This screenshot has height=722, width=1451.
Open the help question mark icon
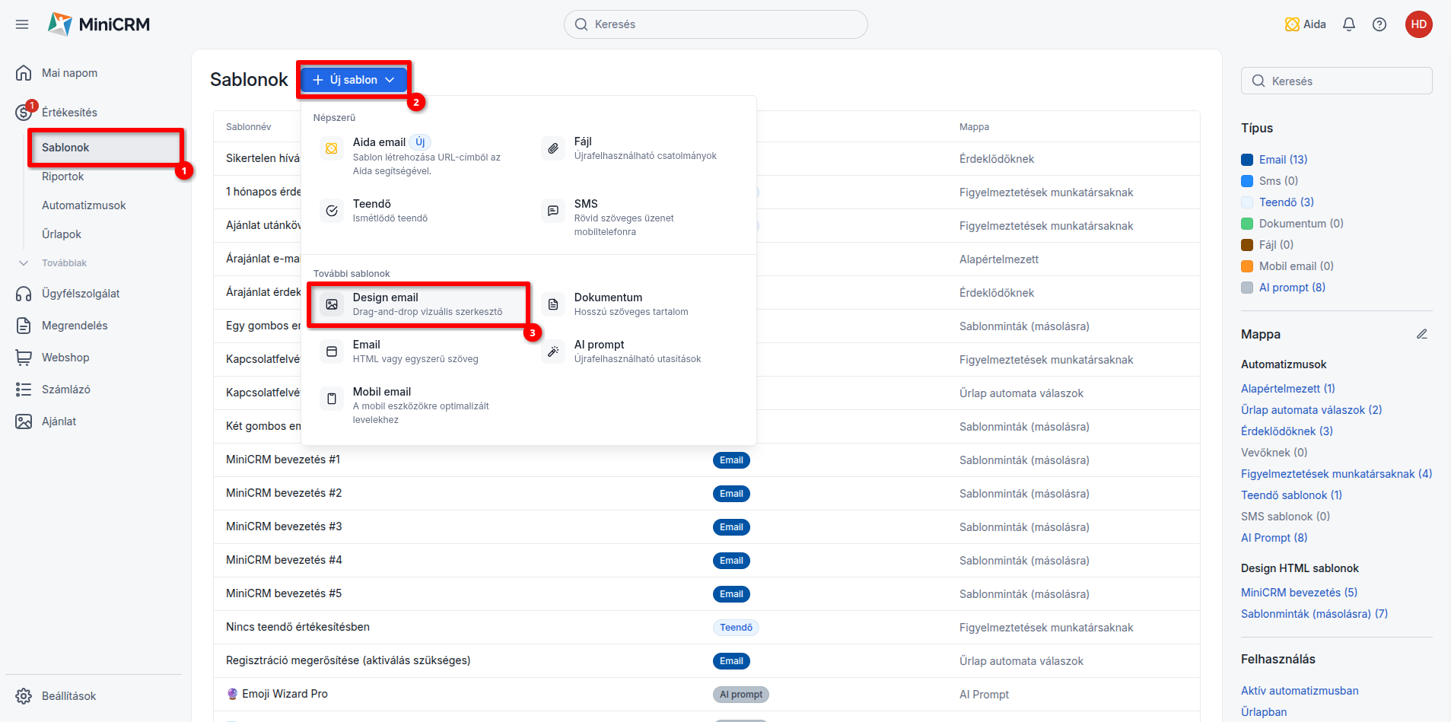click(1379, 24)
